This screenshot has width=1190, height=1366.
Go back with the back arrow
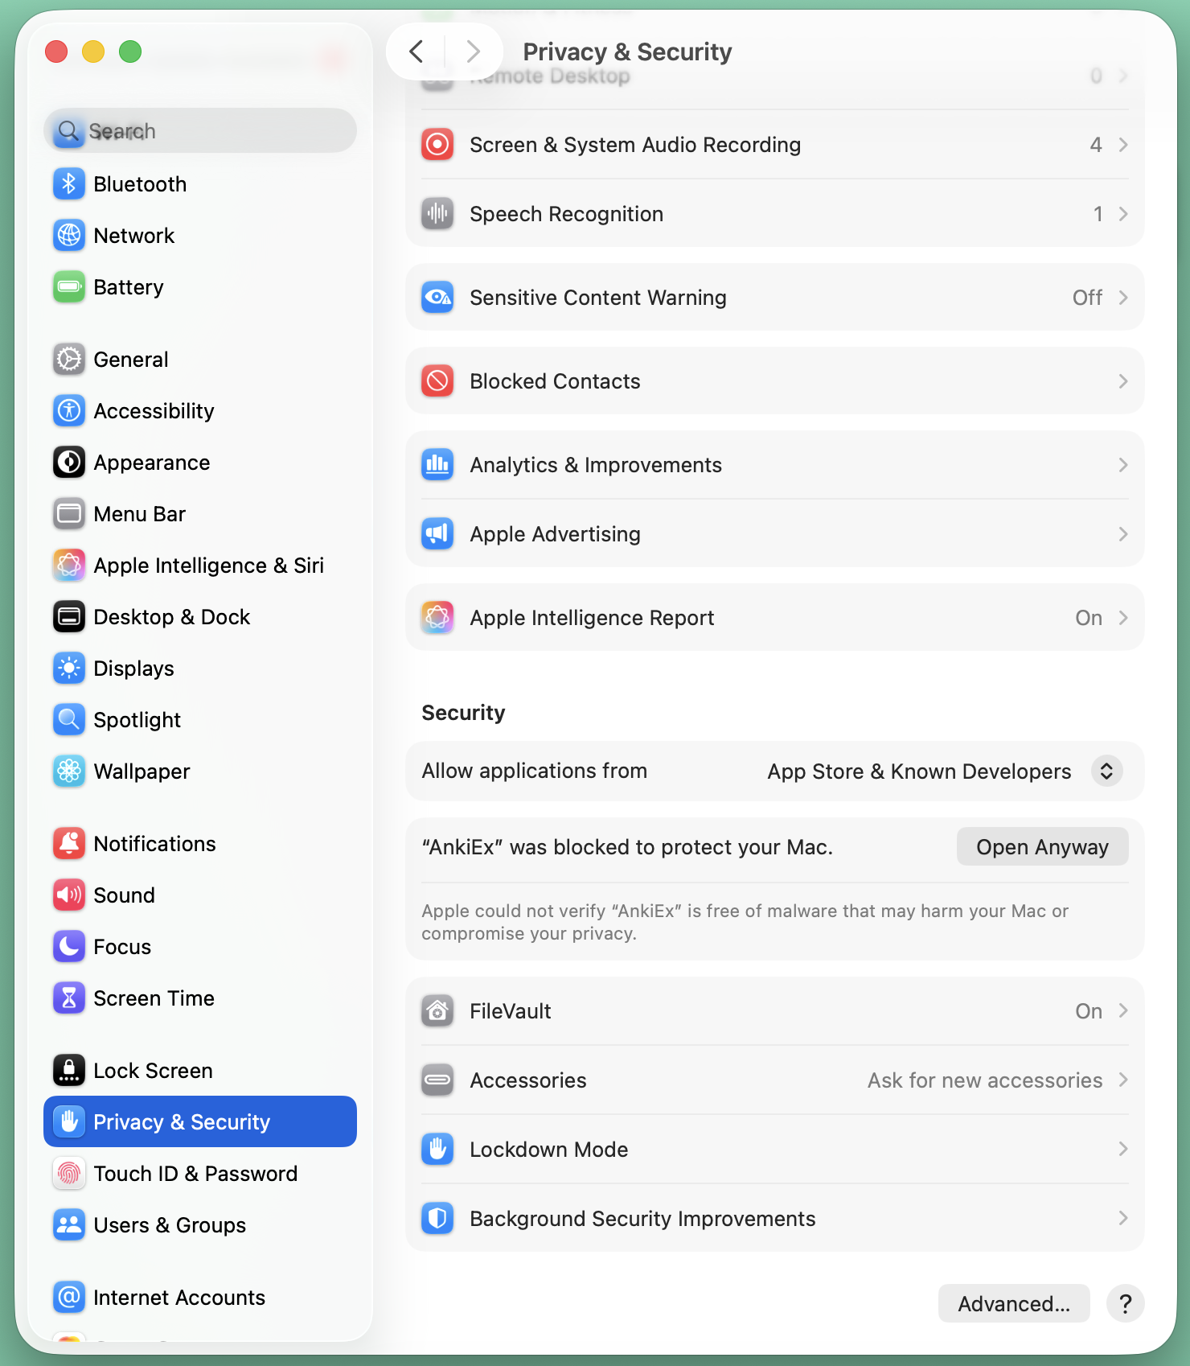(x=416, y=51)
